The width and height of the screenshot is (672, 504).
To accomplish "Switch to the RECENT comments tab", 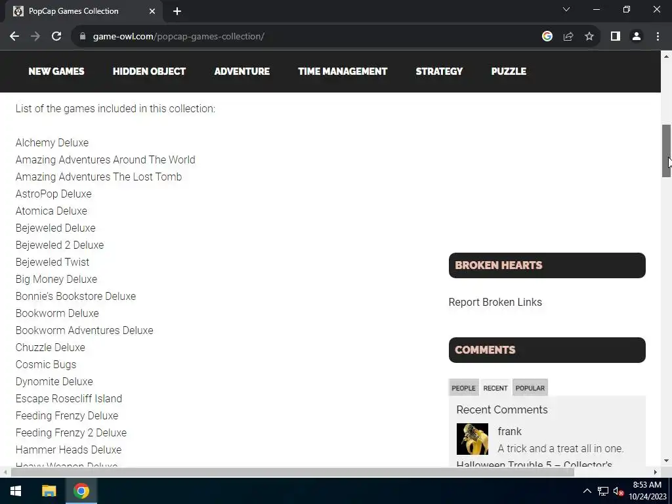I will click(x=495, y=388).
